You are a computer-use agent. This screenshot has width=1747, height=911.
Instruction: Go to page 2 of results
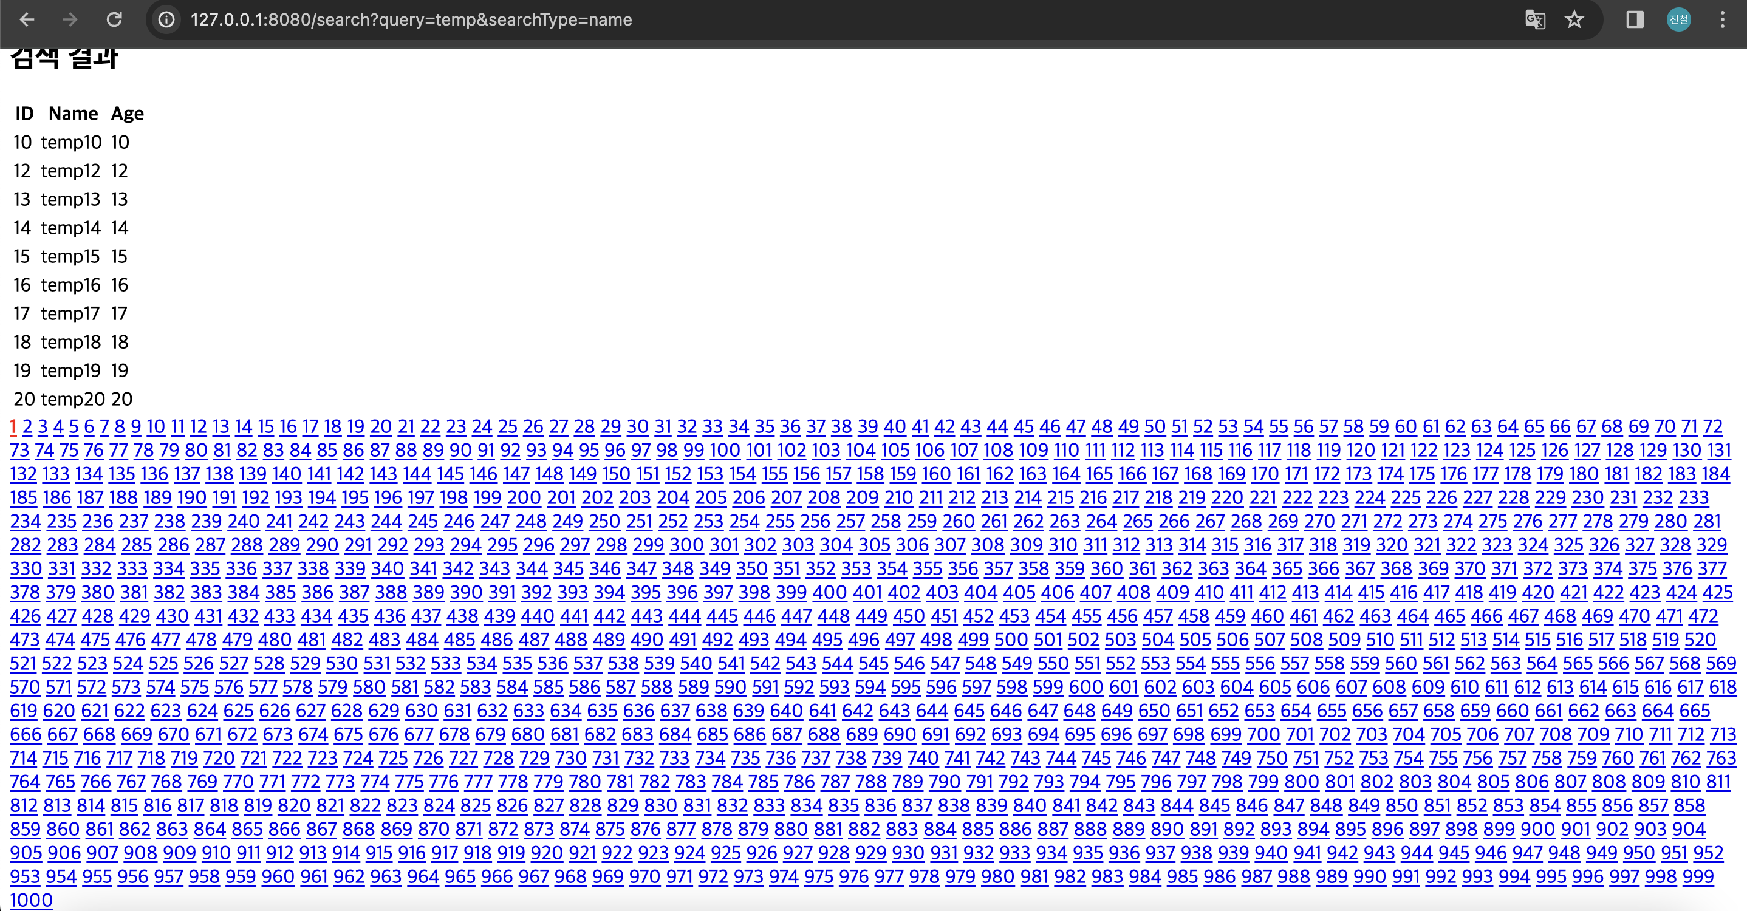[27, 427]
